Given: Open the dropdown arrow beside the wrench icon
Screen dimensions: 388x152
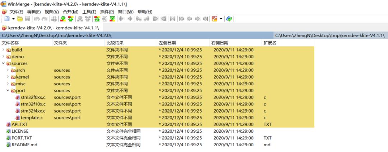Looking at the screenshot, I should click(221, 19).
